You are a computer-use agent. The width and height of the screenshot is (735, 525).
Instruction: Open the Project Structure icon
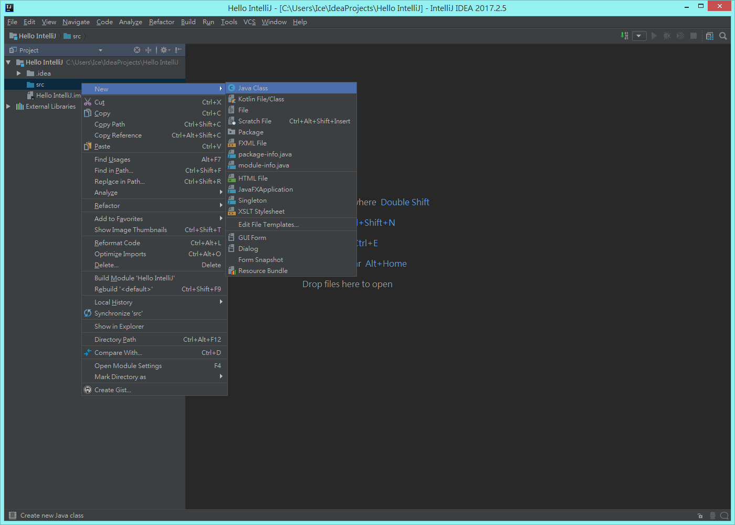(x=710, y=36)
